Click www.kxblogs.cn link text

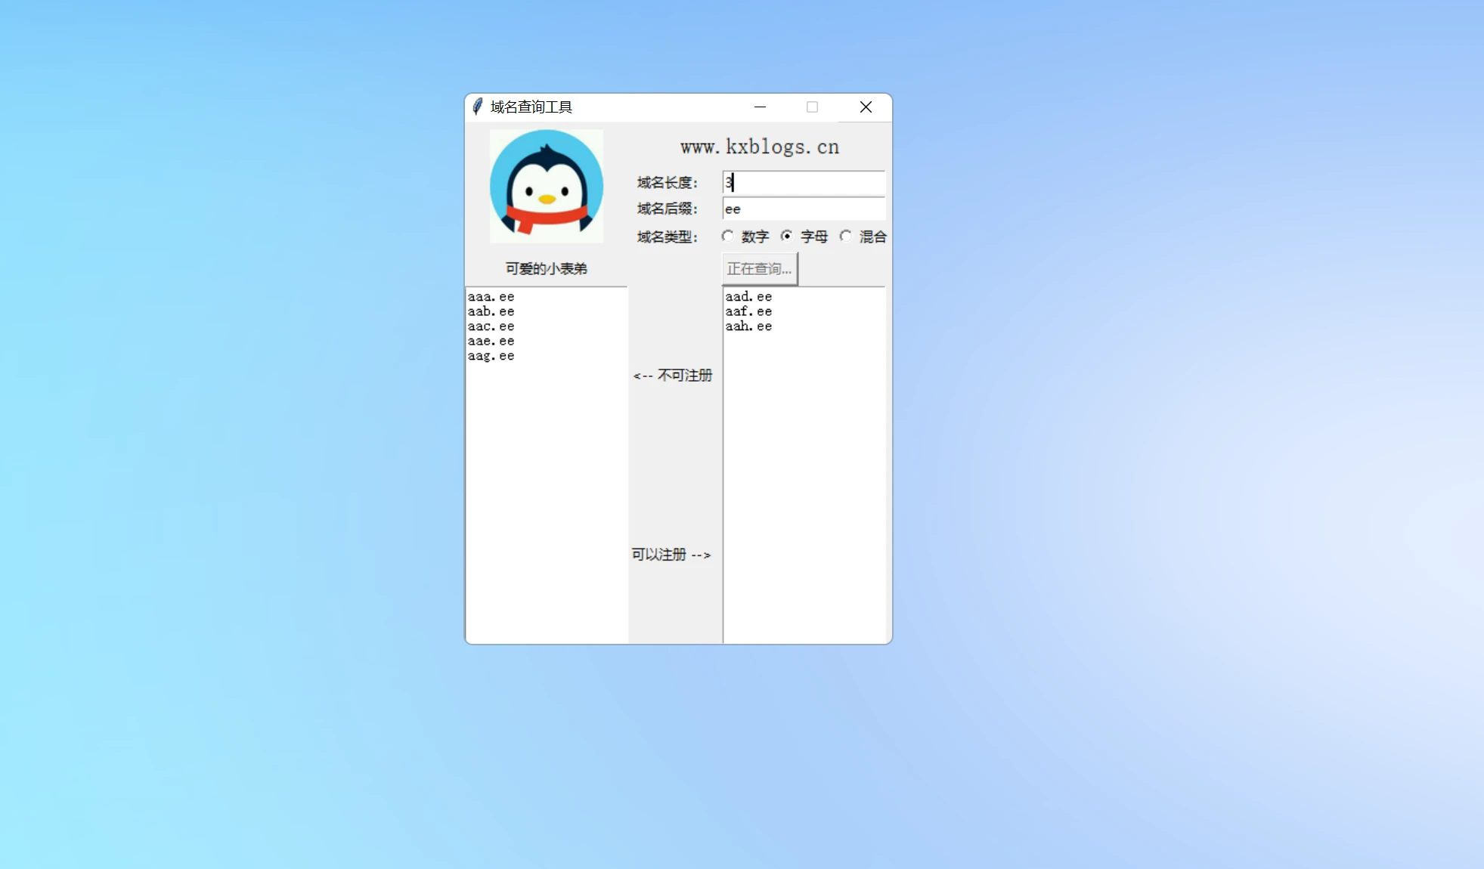point(759,147)
